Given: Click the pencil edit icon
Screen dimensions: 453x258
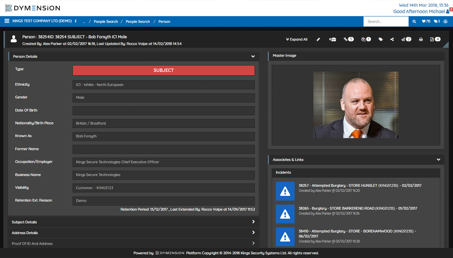Looking at the screenshot, I should click(318, 39).
